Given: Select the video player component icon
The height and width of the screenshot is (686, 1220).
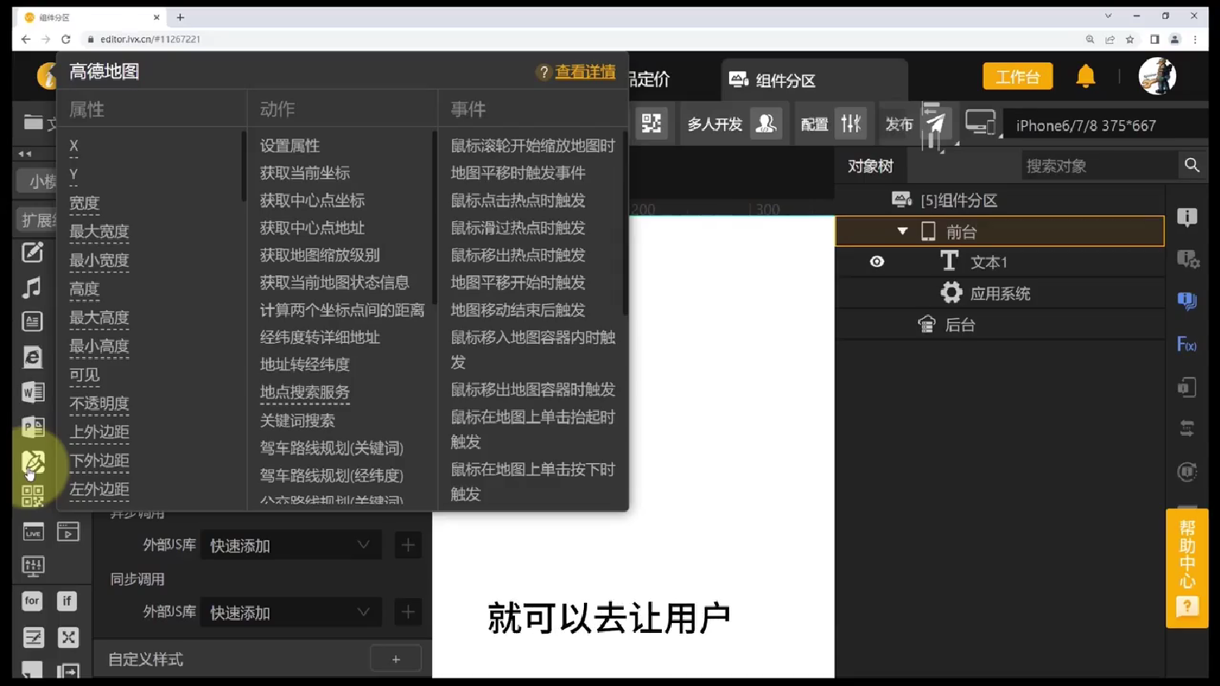Looking at the screenshot, I should [x=68, y=532].
